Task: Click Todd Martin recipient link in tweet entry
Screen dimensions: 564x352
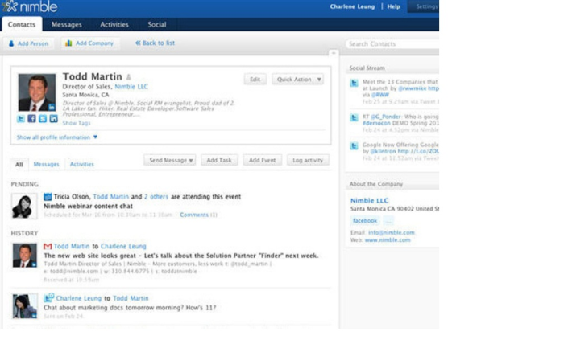Action: coord(131,298)
